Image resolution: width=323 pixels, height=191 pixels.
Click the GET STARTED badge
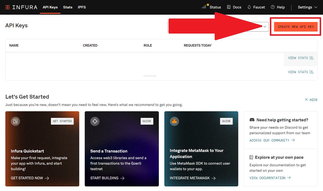click(x=62, y=121)
